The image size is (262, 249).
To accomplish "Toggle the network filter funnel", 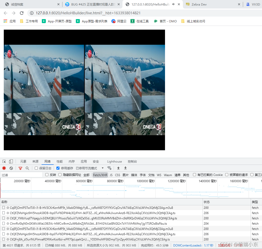I will [x=20, y=168].
